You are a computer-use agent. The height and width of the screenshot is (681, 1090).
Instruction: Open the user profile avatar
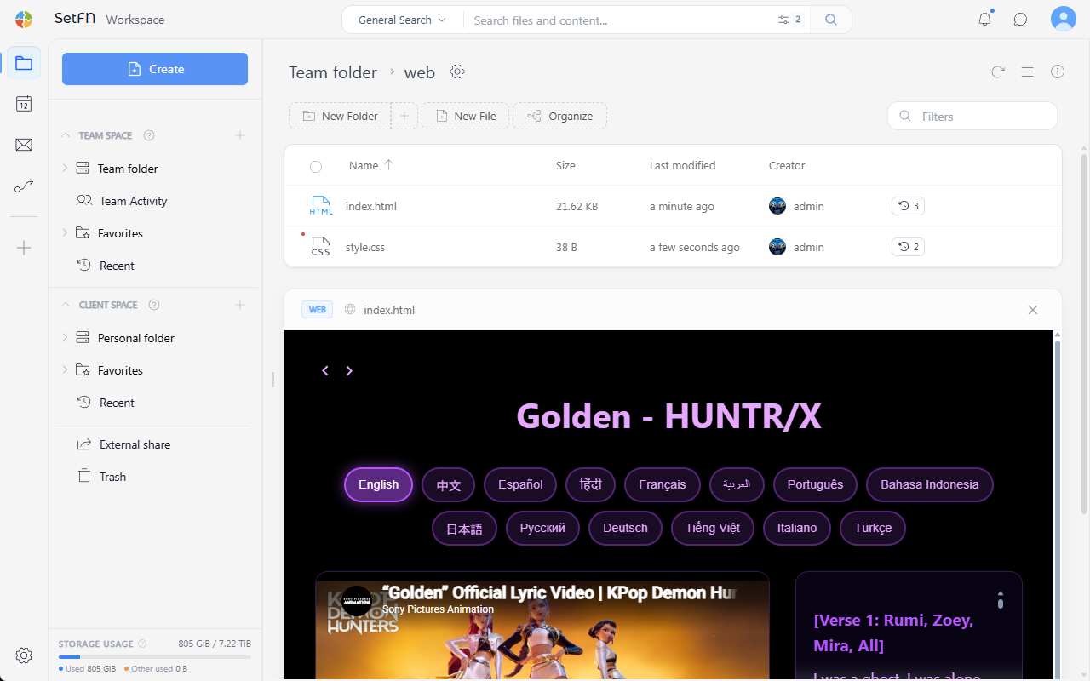click(x=1063, y=19)
